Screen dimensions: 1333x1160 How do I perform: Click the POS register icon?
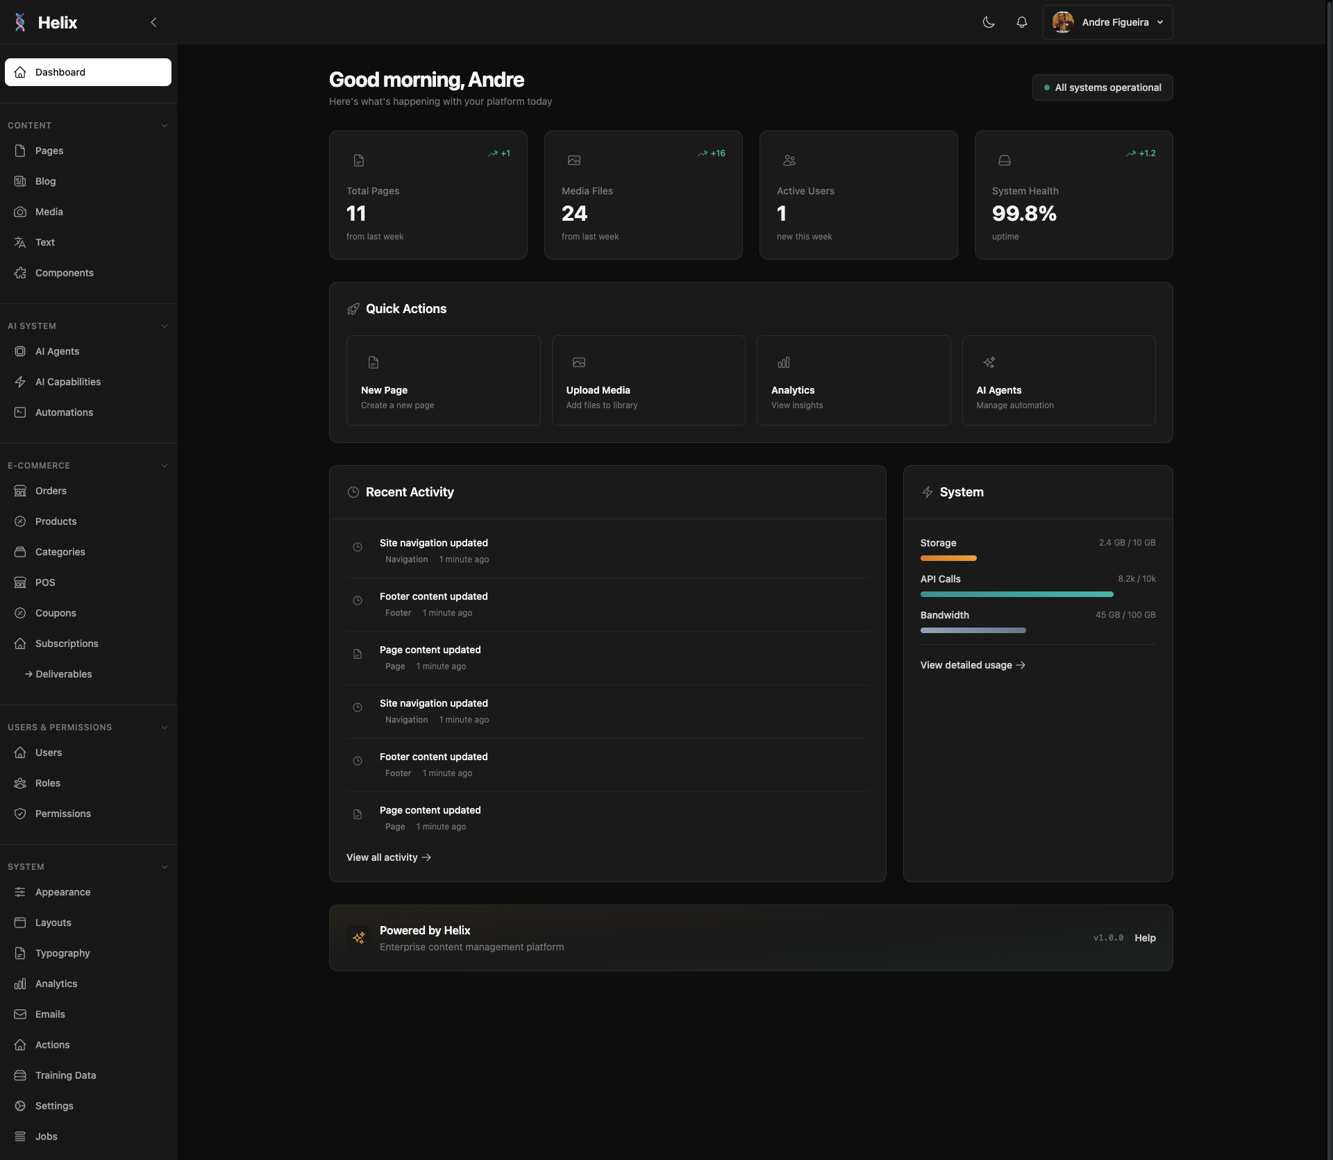(20, 582)
